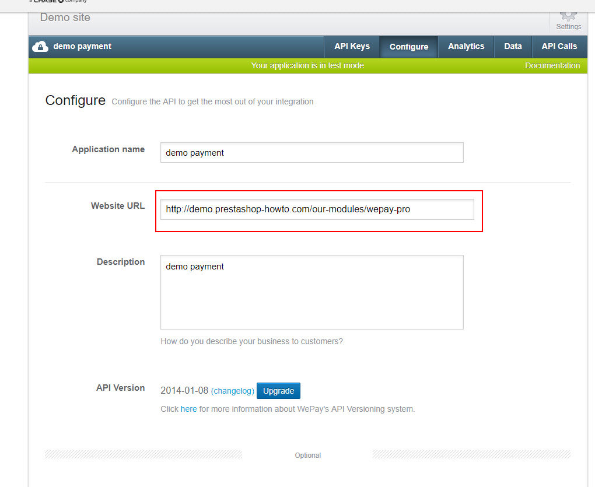
Task: Click the API version '2014-01-08' text
Action: click(x=184, y=391)
